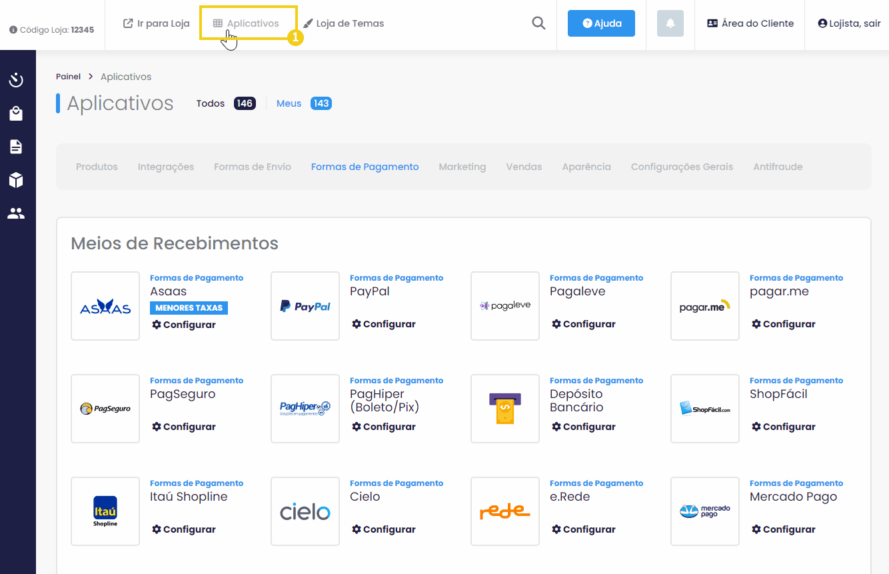Open the PayPal logo tile
Screen dimensions: 889x574
[x=305, y=306]
